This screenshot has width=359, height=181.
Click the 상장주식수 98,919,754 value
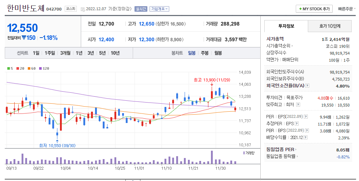pos(340,53)
